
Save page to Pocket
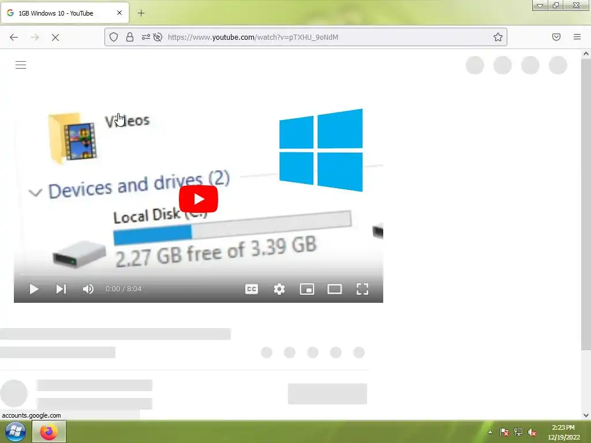pos(556,37)
